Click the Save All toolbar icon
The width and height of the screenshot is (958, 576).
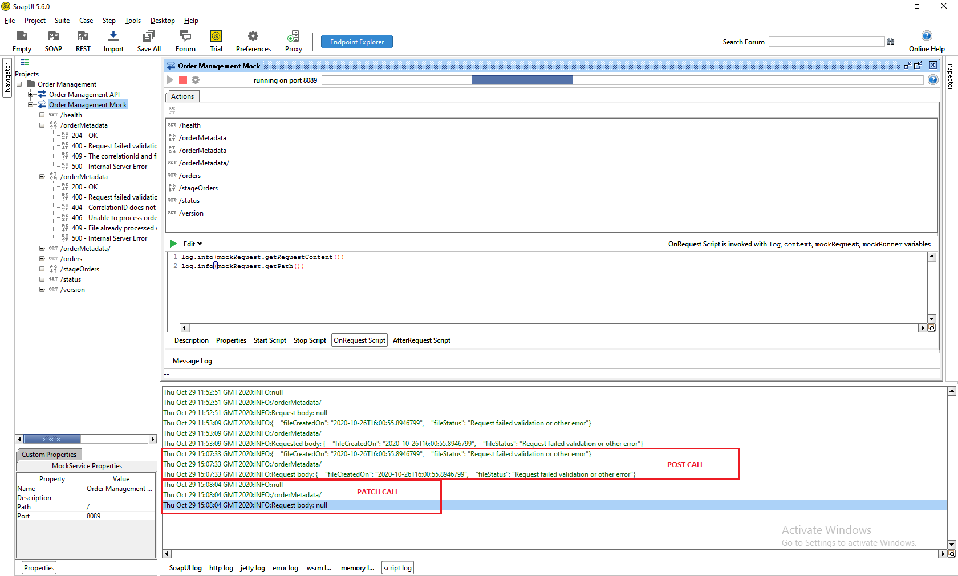149,36
